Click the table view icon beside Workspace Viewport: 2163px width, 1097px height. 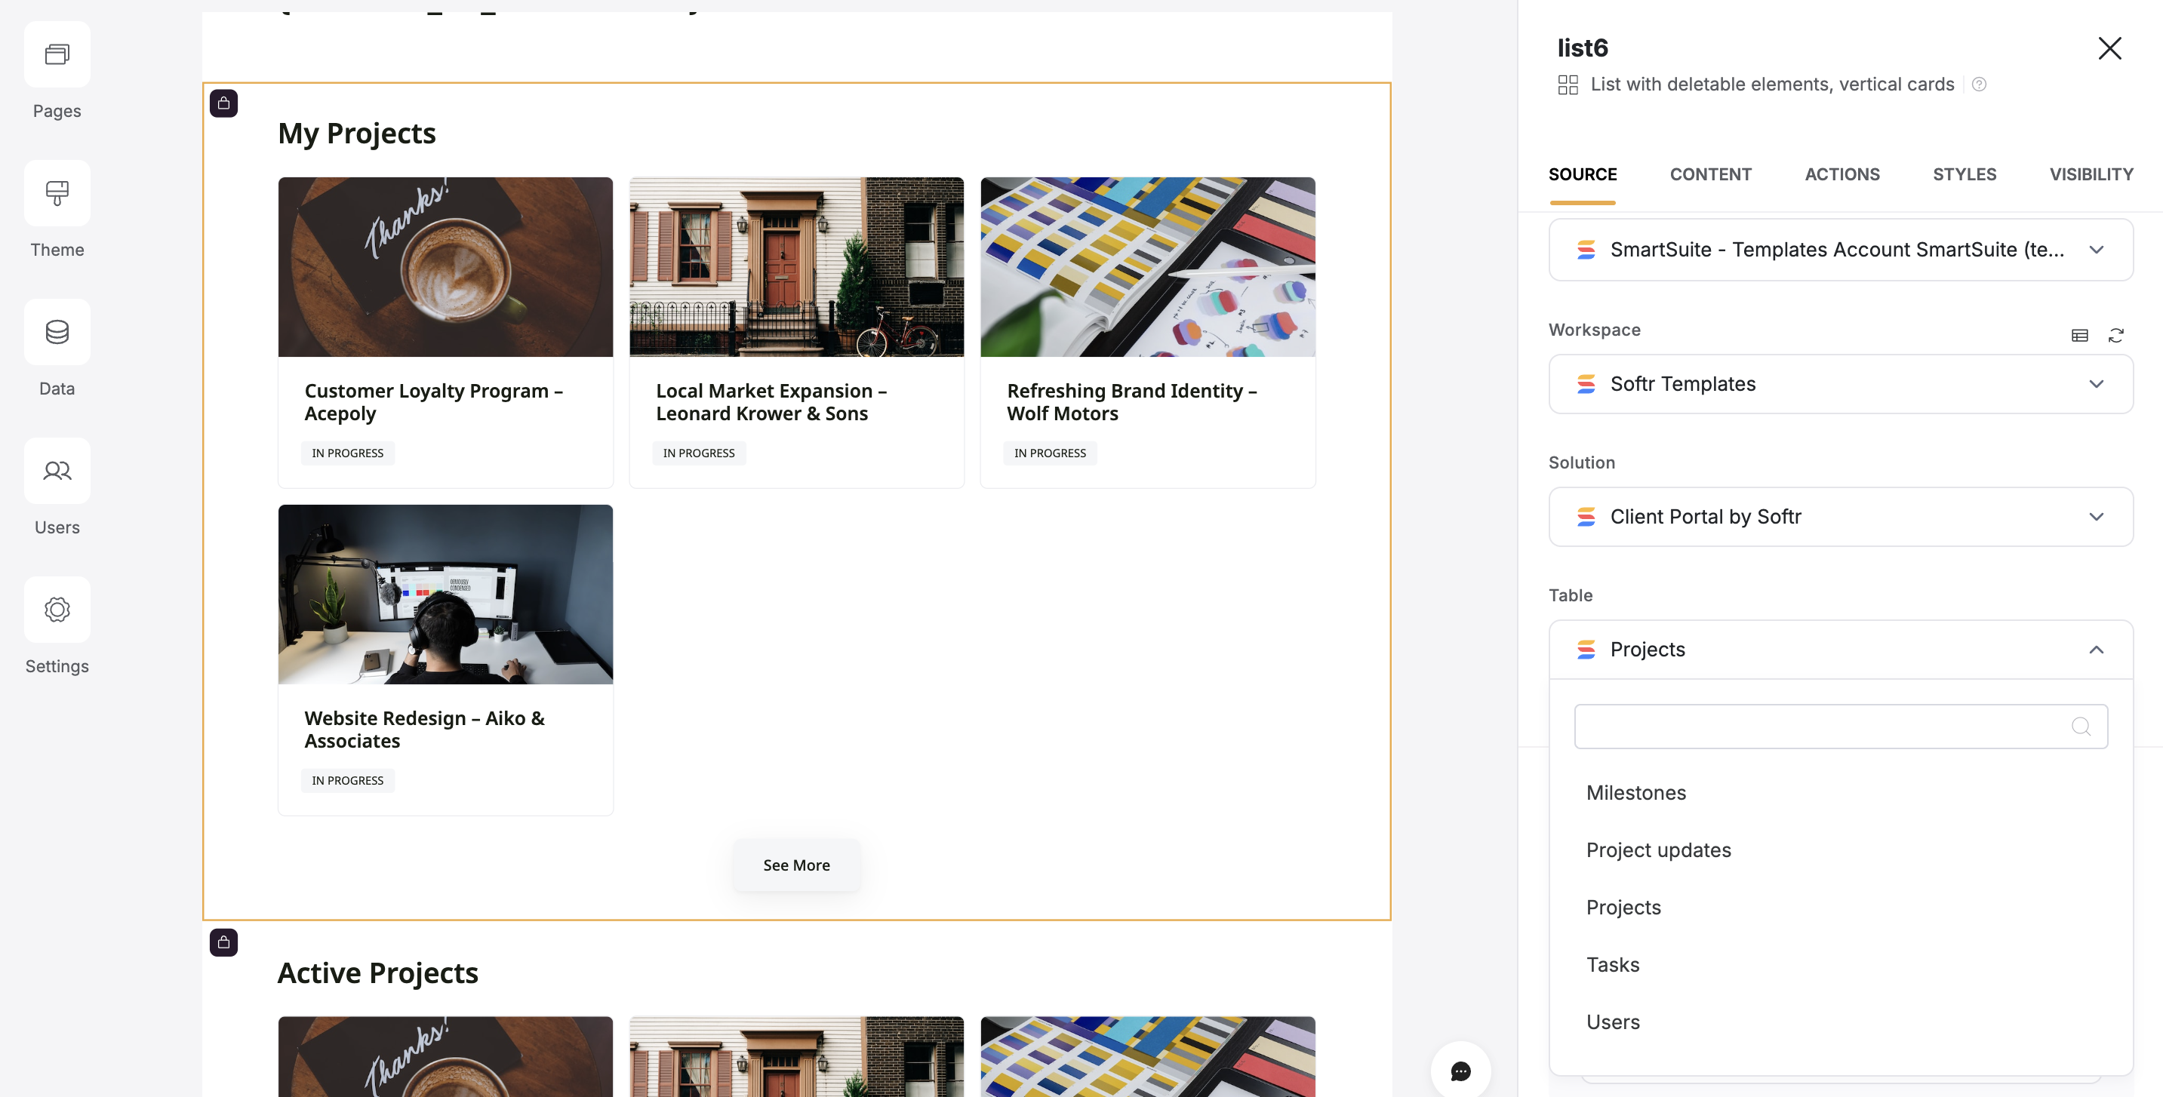coord(2079,336)
